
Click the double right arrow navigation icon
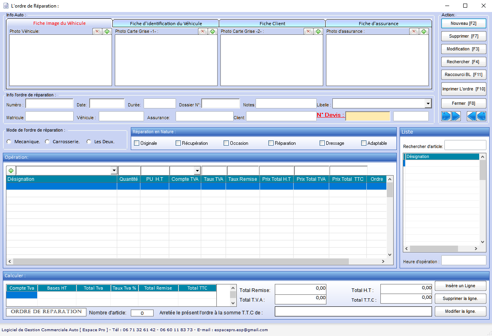[x=446, y=116]
